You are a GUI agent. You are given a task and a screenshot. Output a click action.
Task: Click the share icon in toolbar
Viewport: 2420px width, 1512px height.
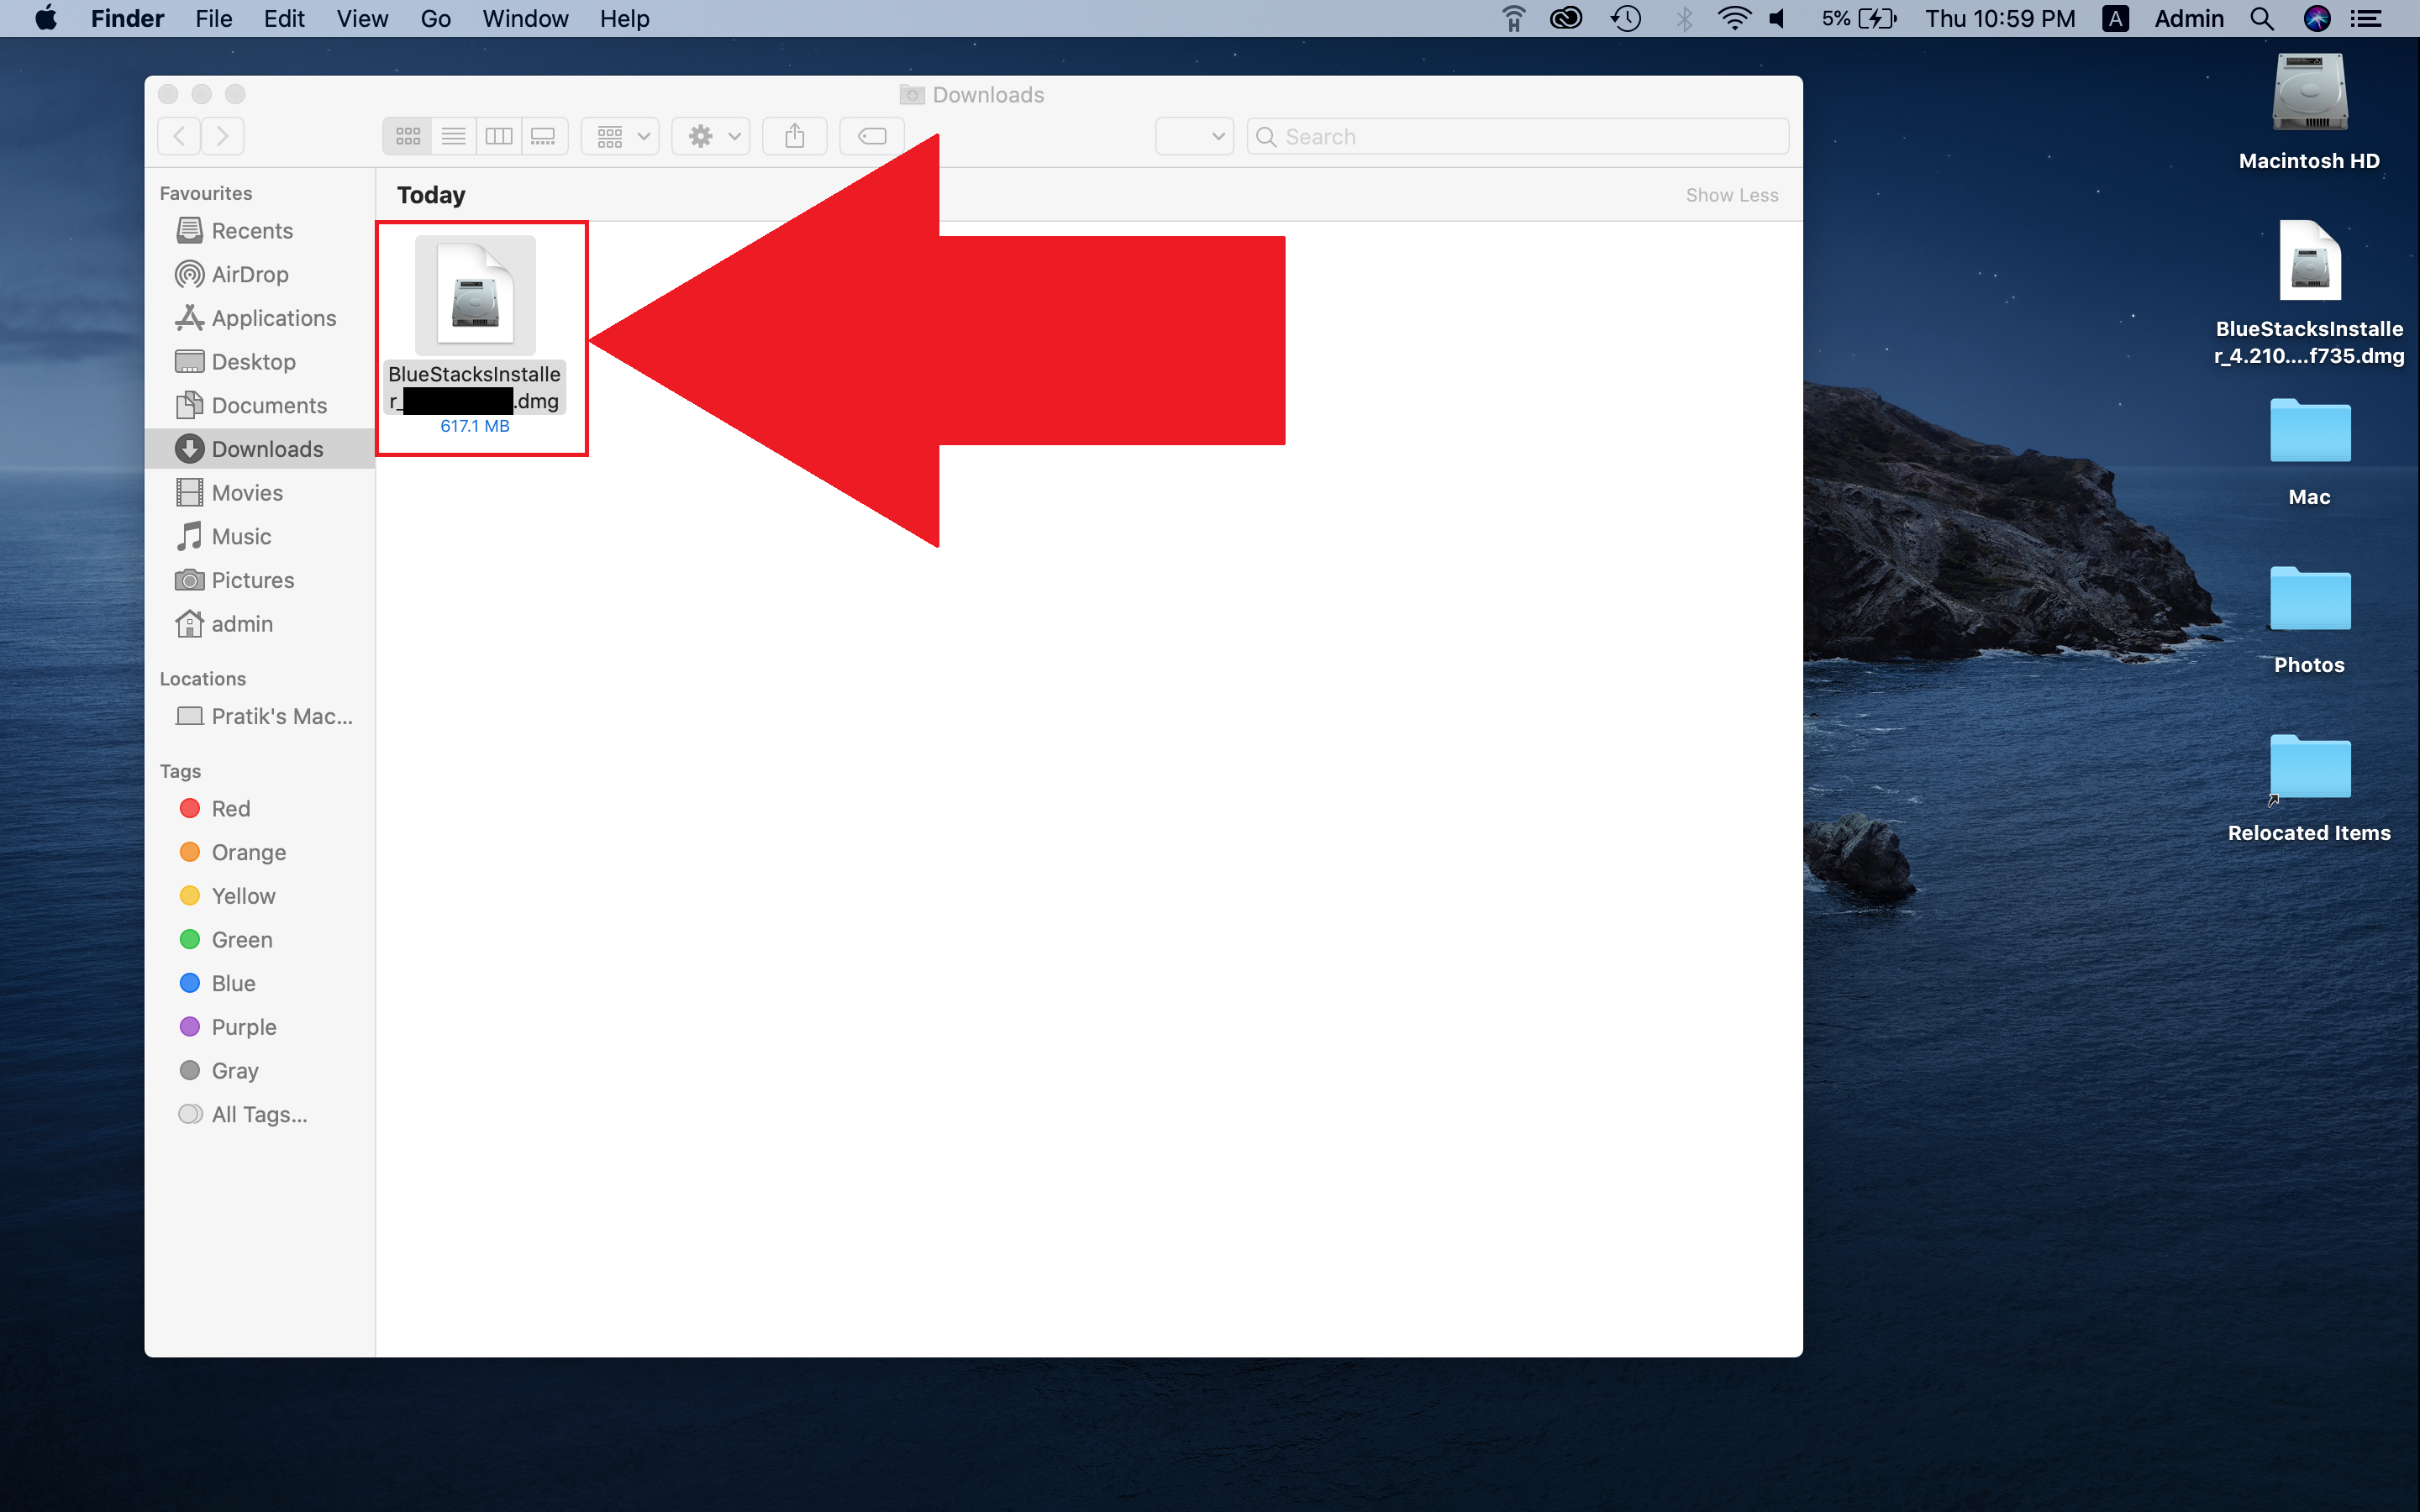(792, 134)
